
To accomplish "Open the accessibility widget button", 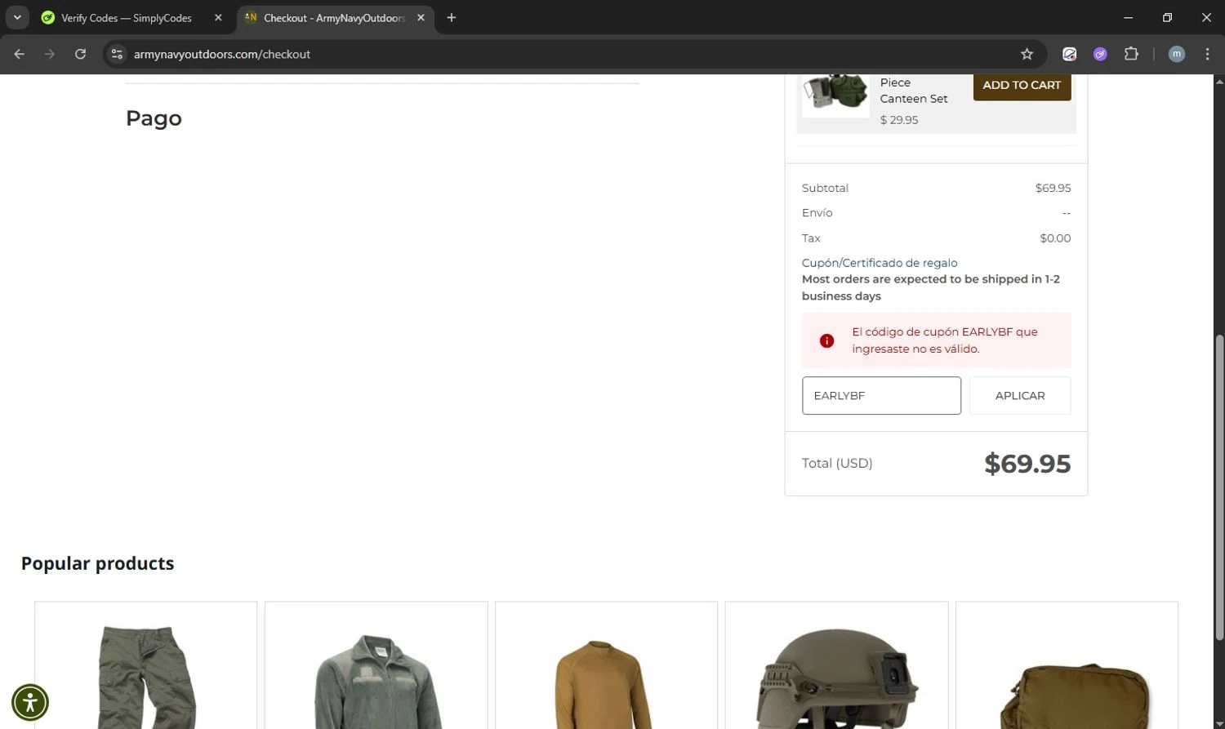I will [x=30, y=702].
